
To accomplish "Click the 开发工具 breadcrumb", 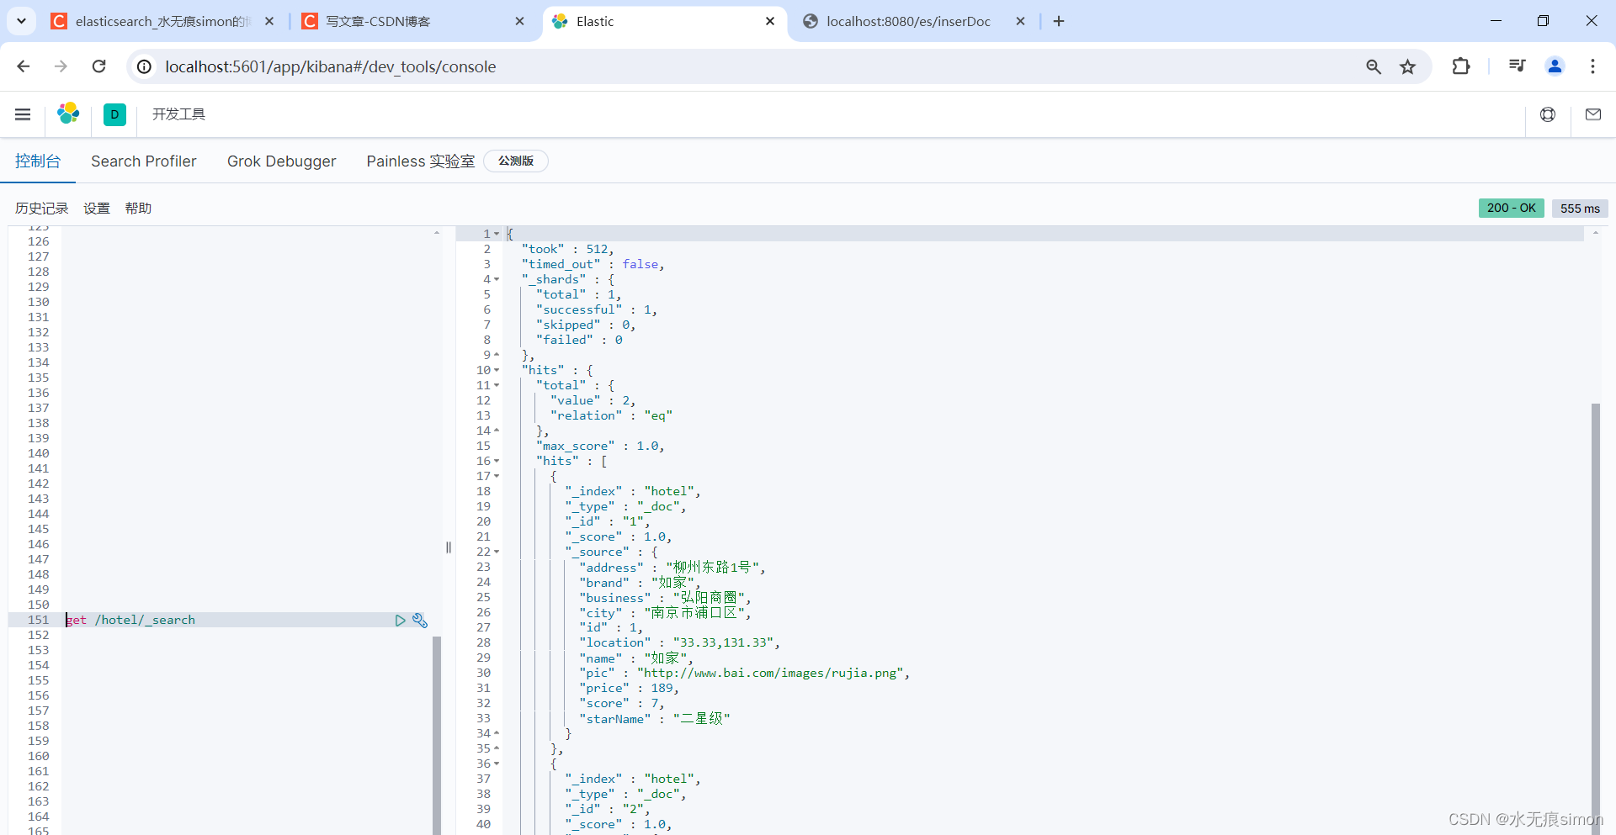I will pyautogui.click(x=178, y=114).
